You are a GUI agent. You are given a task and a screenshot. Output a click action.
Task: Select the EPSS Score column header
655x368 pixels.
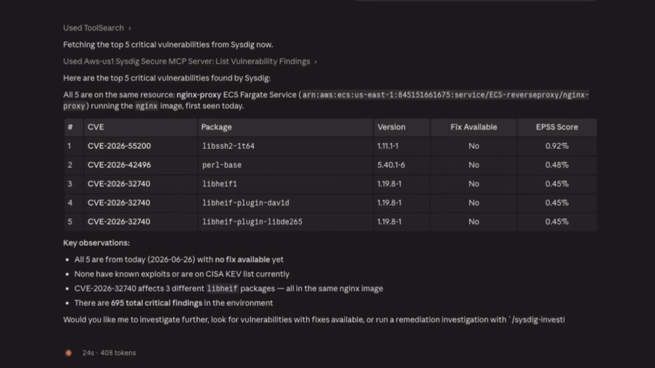(x=557, y=127)
